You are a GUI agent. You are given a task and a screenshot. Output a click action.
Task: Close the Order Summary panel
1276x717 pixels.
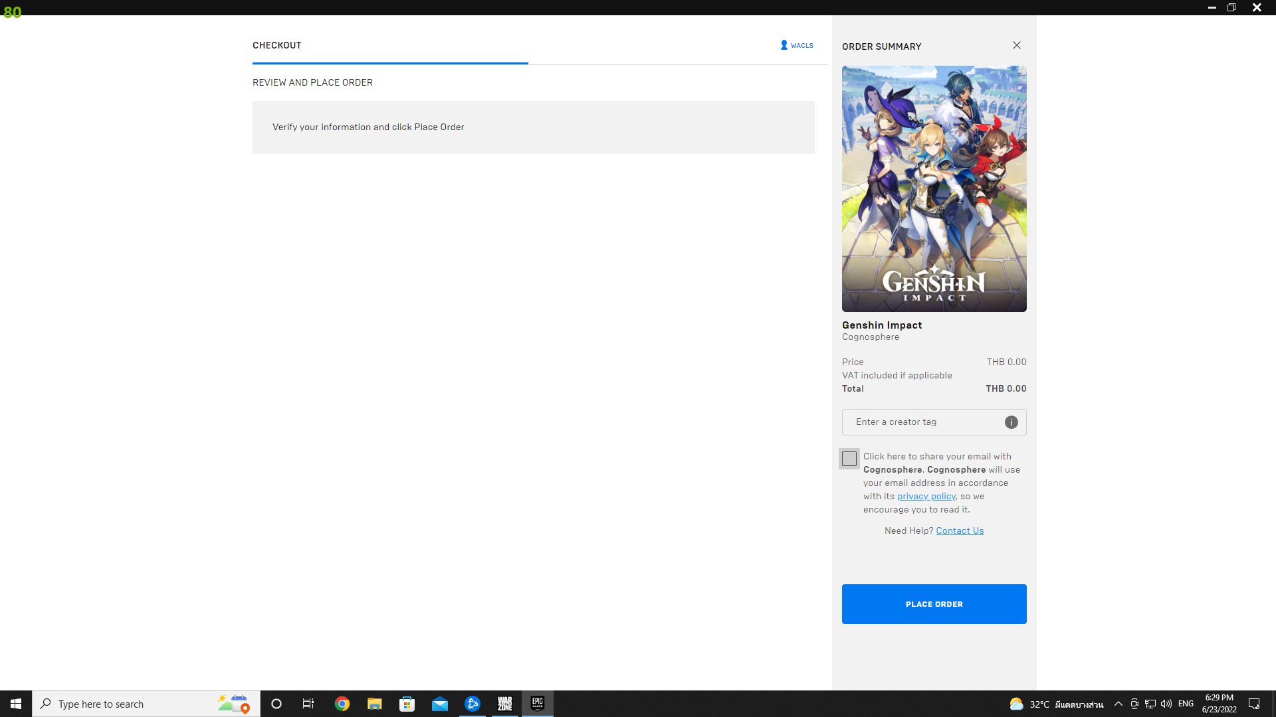coord(1016,45)
